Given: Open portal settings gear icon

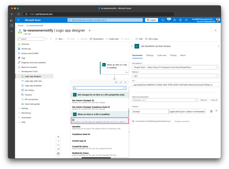Looking at the screenshot, I should pos(174,20).
